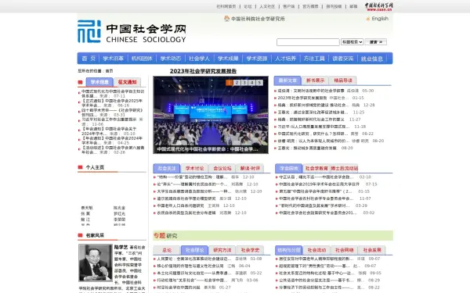Click the icon next to English
The image size is (470, 293).
tap(368, 19)
